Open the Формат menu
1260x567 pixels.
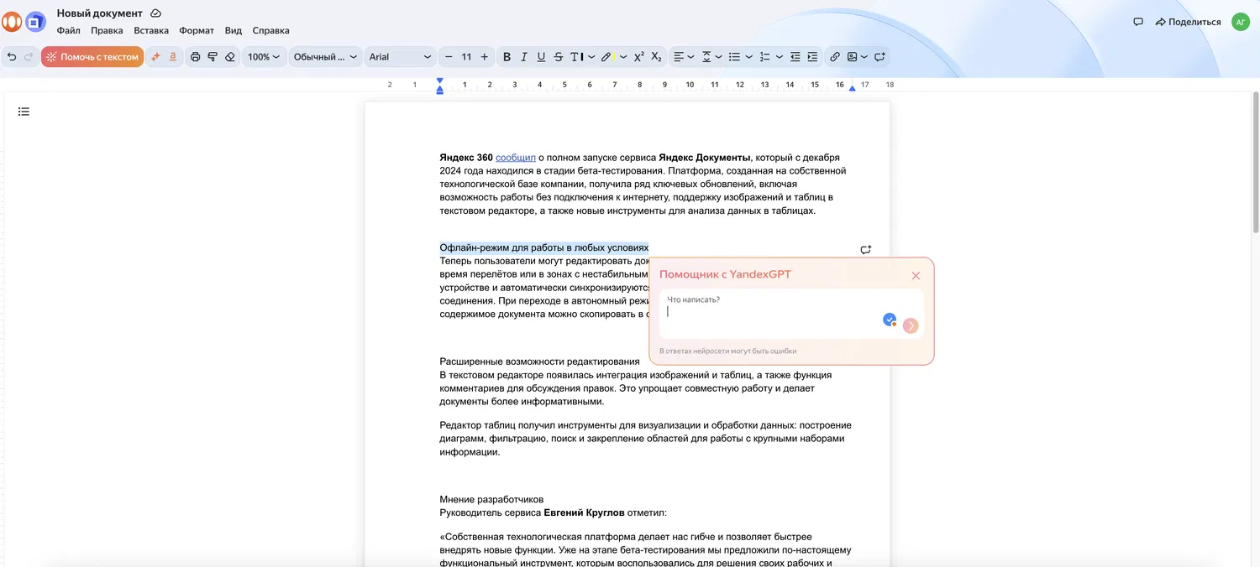point(197,30)
